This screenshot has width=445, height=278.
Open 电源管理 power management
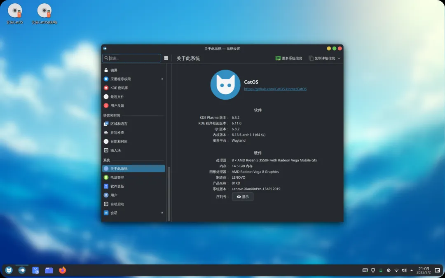tap(133, 177)
